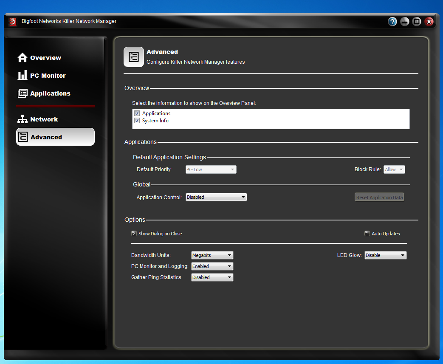This screenshot has height=364, width=443.
Task: Expand the Application Control dropdown
Action: tap(216, 197)
